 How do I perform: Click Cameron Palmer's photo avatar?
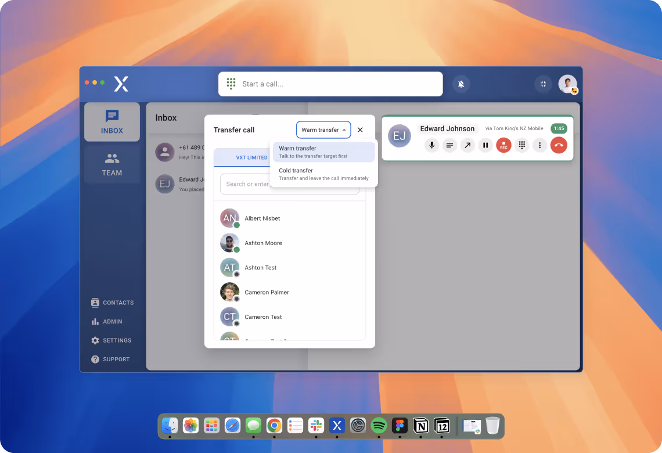click(x=230, y=292)
